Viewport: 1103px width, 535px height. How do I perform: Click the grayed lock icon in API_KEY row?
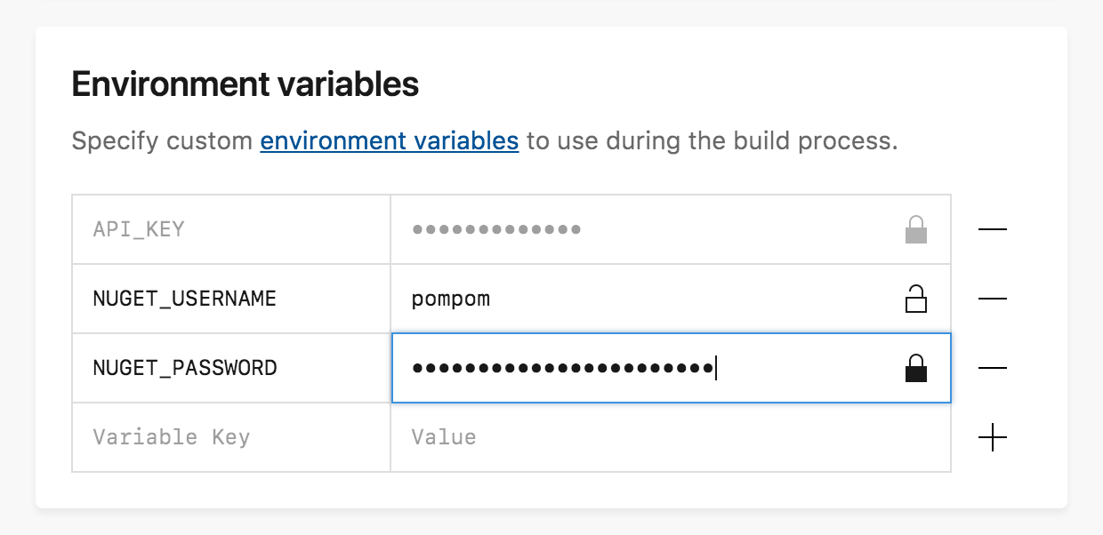[915, 230]
